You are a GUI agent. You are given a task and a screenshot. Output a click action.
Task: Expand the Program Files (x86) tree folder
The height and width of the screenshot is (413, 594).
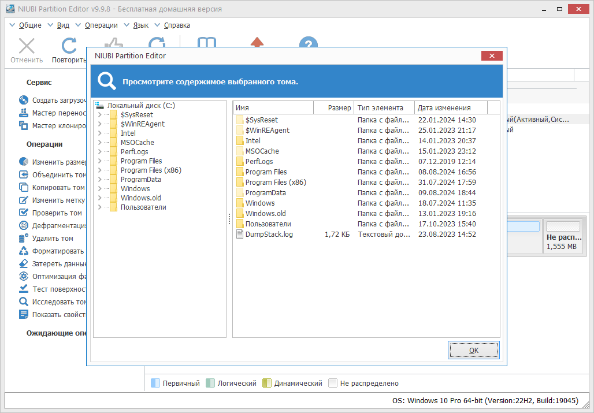point(99,170)
